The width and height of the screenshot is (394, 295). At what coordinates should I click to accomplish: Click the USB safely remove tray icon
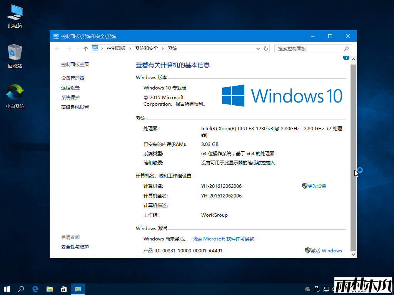coord(317,289)
